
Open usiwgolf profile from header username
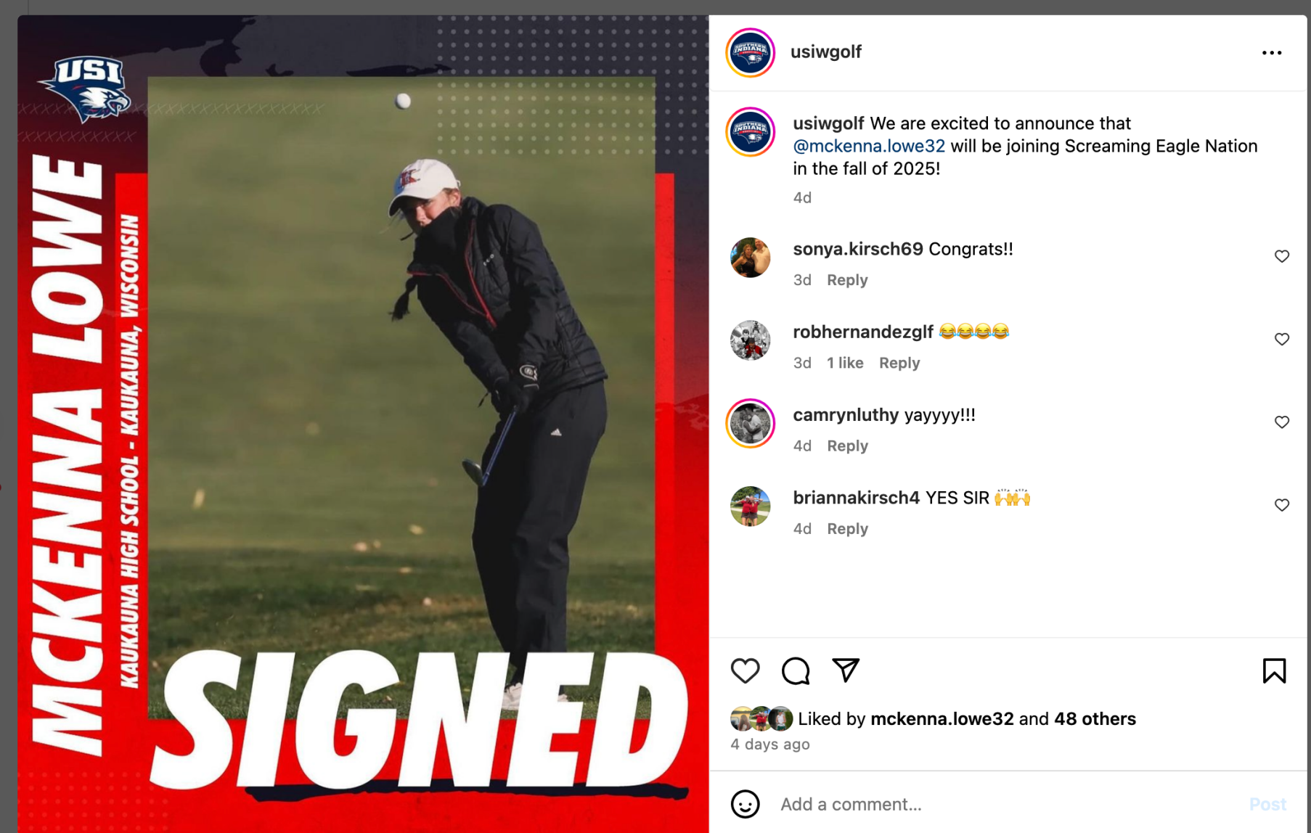[826, 52]
